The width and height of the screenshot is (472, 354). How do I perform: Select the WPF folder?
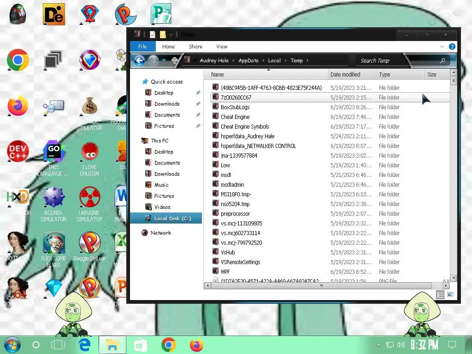[x=225, y=272]
